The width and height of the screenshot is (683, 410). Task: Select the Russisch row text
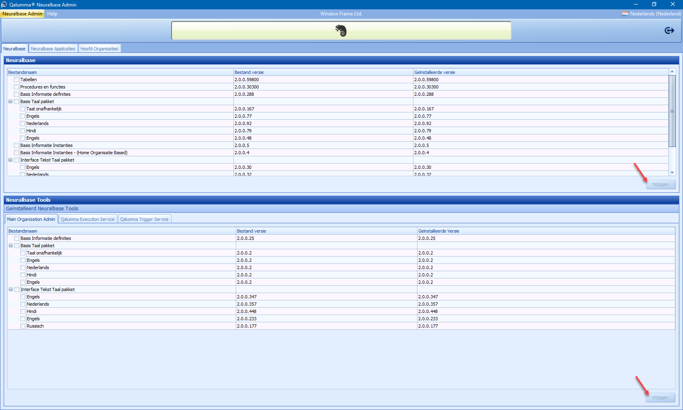(35, 326)
